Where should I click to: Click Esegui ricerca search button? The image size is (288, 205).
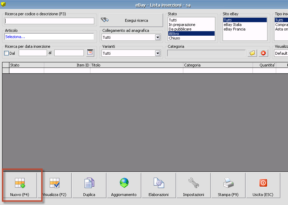click(x=131, y=20)
